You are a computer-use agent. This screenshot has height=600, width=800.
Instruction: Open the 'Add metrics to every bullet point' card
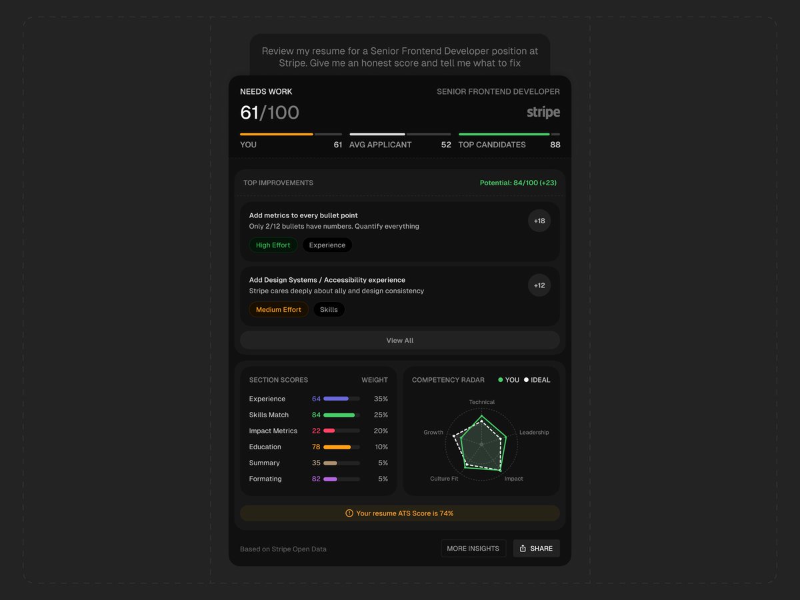click(x=400, y=231)
